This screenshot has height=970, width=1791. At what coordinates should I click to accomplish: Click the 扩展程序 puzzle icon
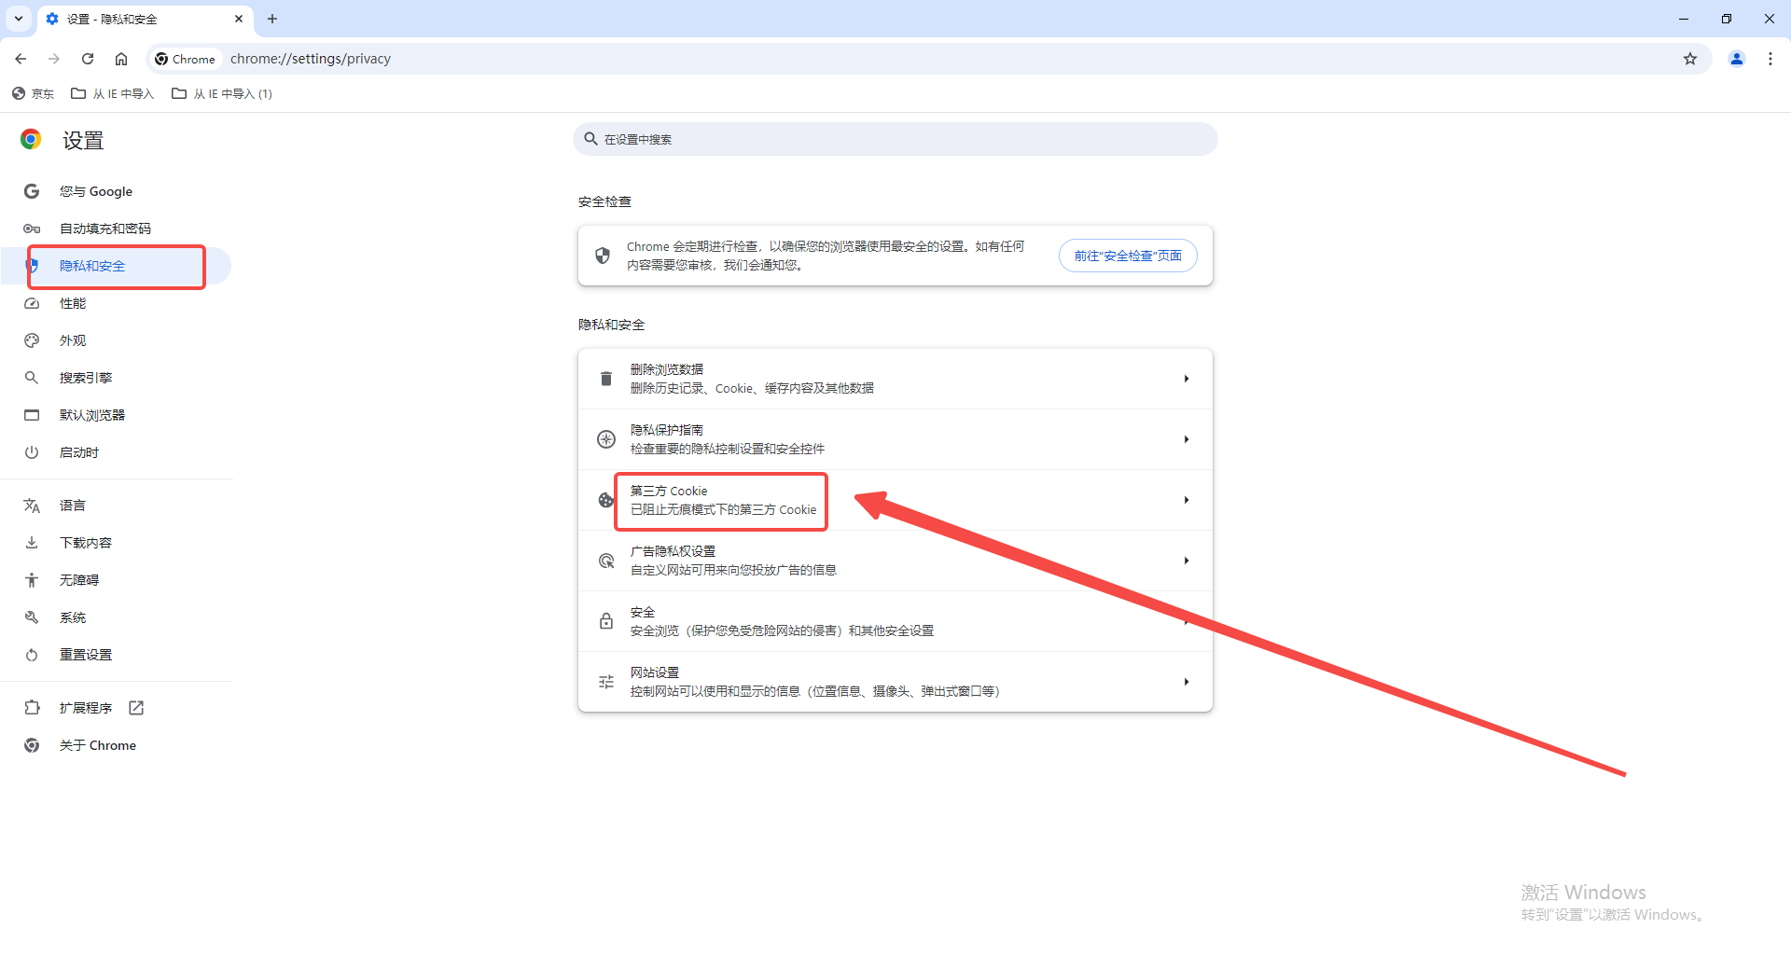coord(32,708)
